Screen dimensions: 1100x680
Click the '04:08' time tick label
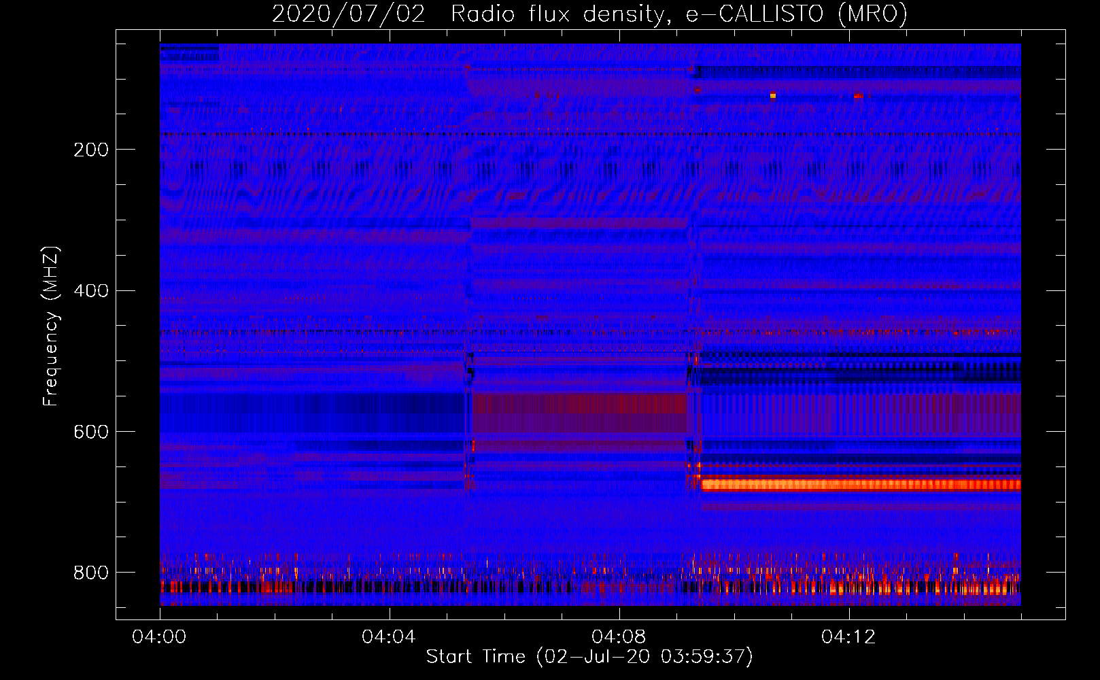pyautogui.click(x=619, y=637)
